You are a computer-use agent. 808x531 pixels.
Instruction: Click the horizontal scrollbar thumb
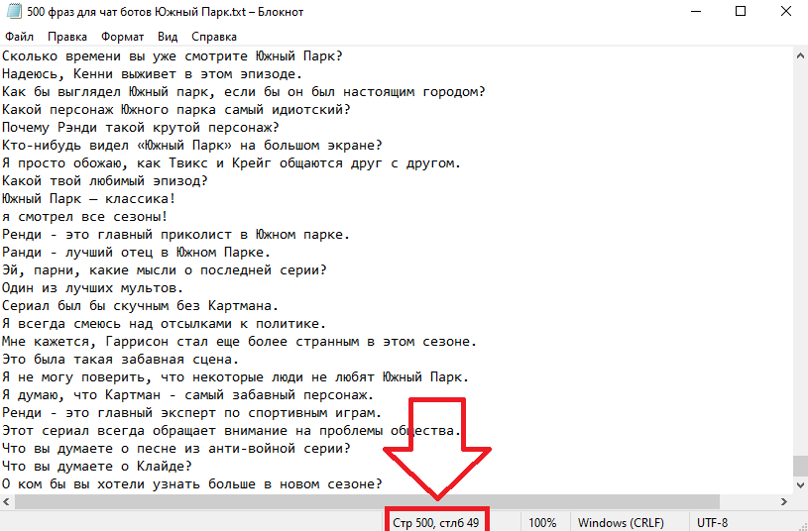pos(367,501)
